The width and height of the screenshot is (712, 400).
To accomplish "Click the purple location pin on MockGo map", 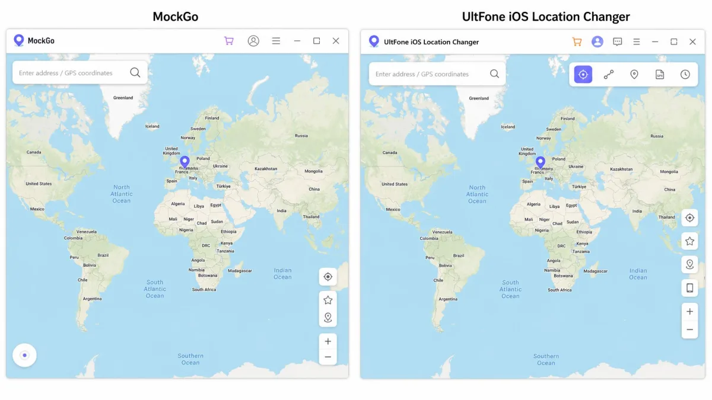I will 185,162.
